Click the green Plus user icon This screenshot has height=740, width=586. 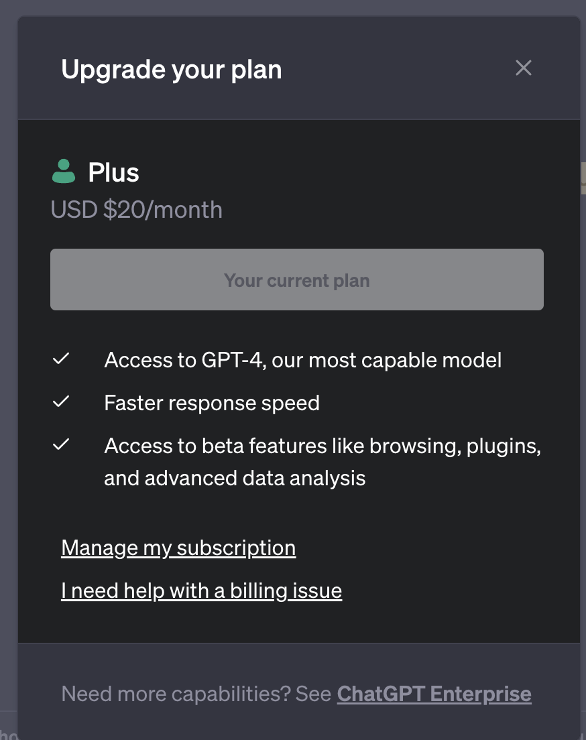pos(64,172)
